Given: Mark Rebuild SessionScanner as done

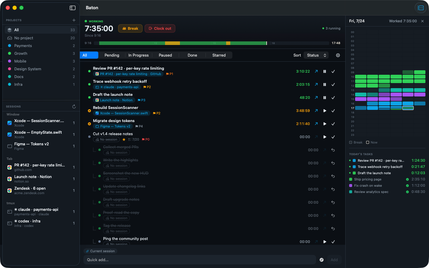Looking at the screenshot, I should pos(333,110).
